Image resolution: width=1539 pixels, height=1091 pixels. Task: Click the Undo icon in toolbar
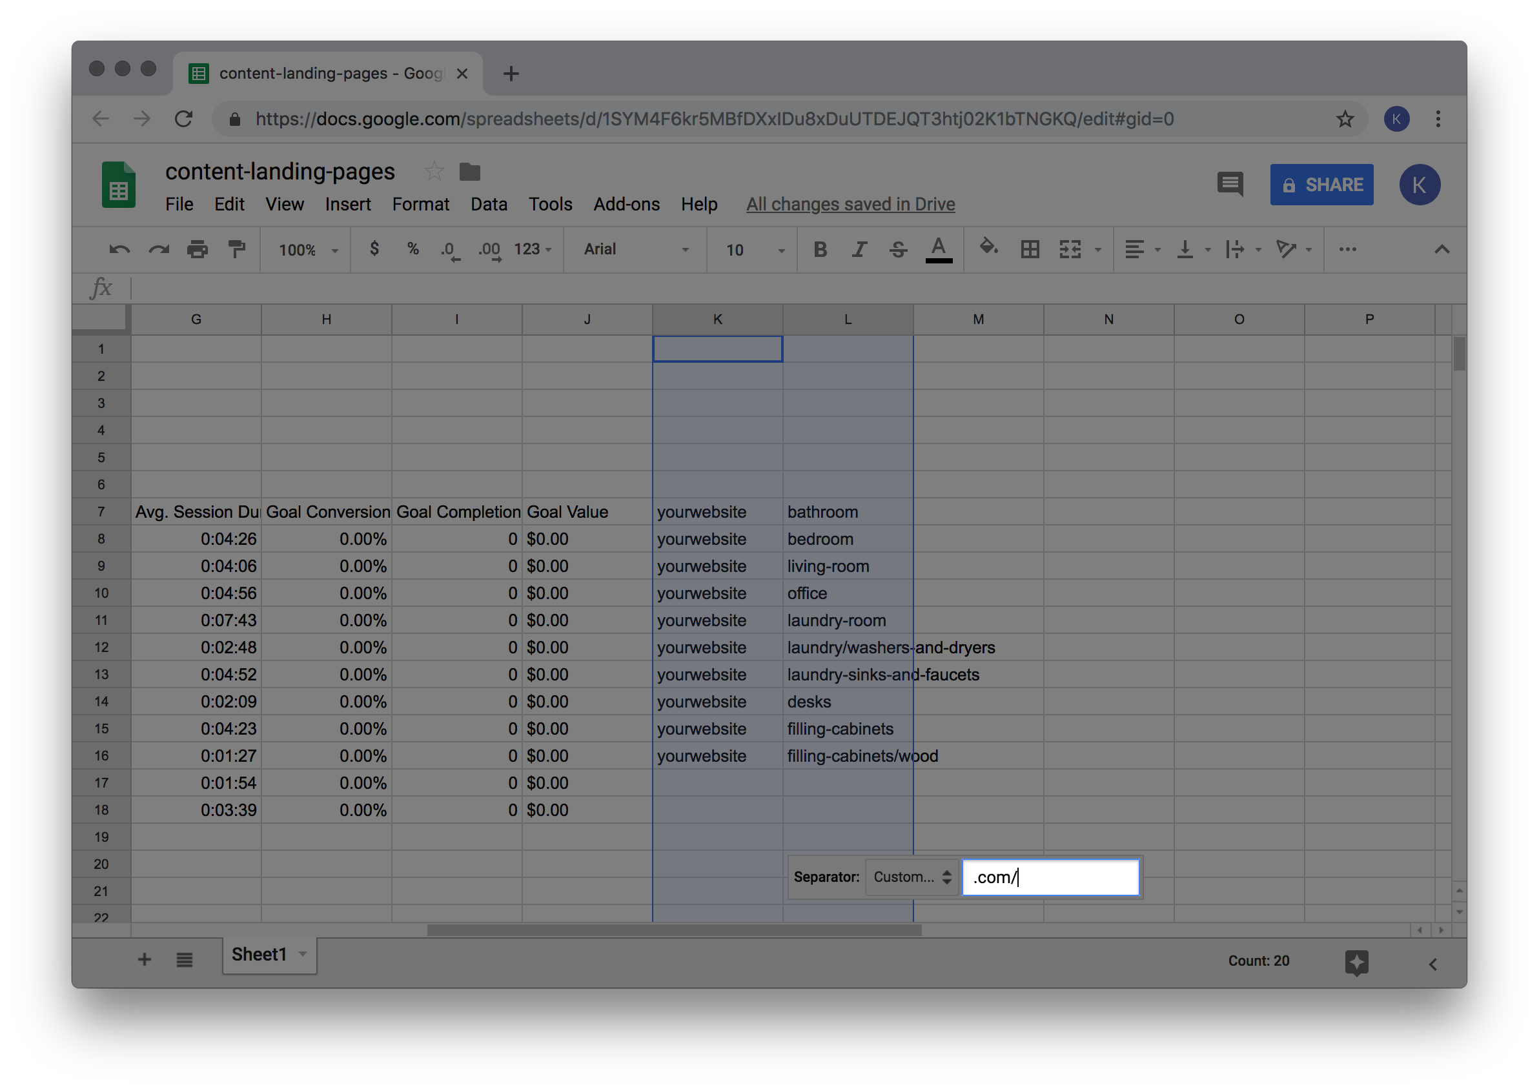tap(119, 250)
